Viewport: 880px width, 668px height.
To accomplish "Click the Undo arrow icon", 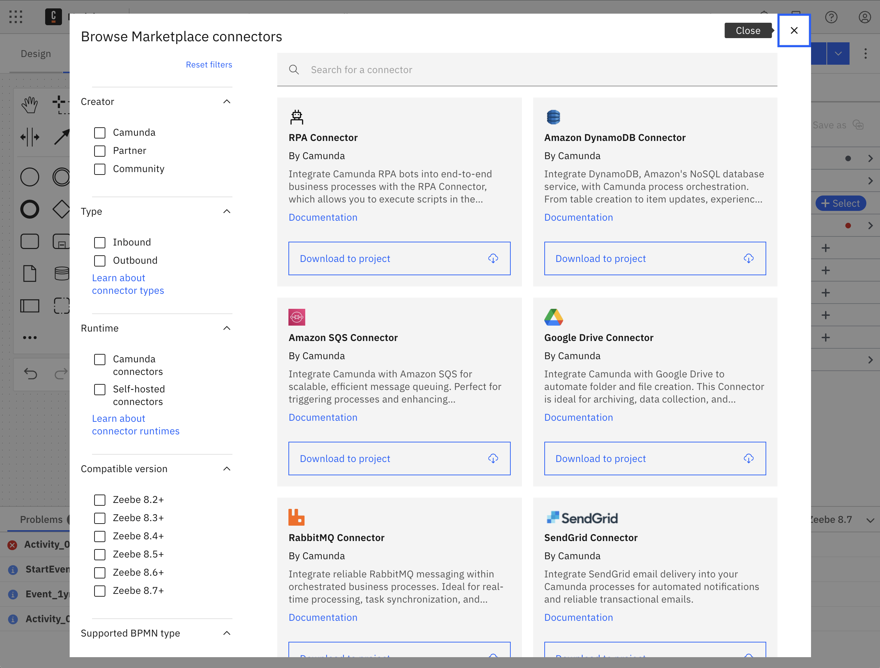I will pyautogui.click(x=31, y=374).
